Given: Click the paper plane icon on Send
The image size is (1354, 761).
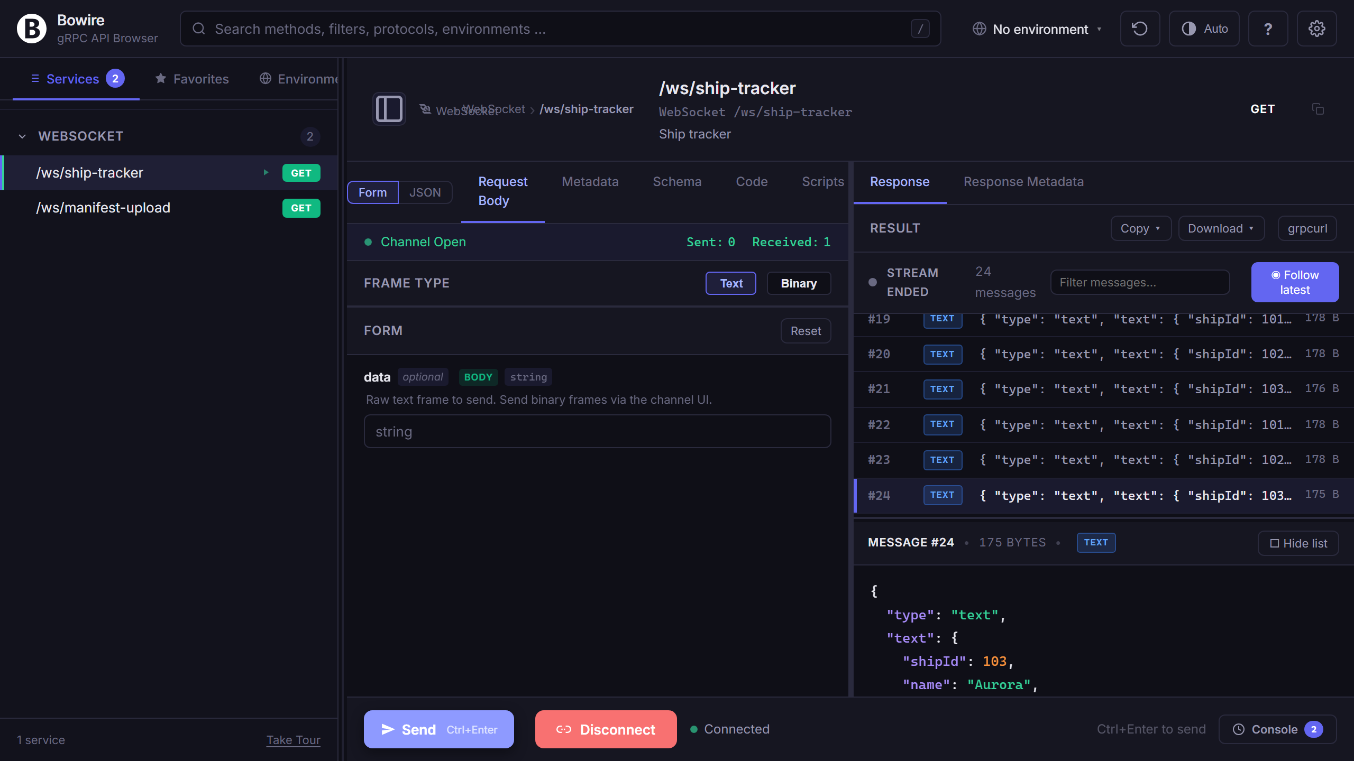Looking at the screenshot, I should pyautogui.click(x=388, y=729).
